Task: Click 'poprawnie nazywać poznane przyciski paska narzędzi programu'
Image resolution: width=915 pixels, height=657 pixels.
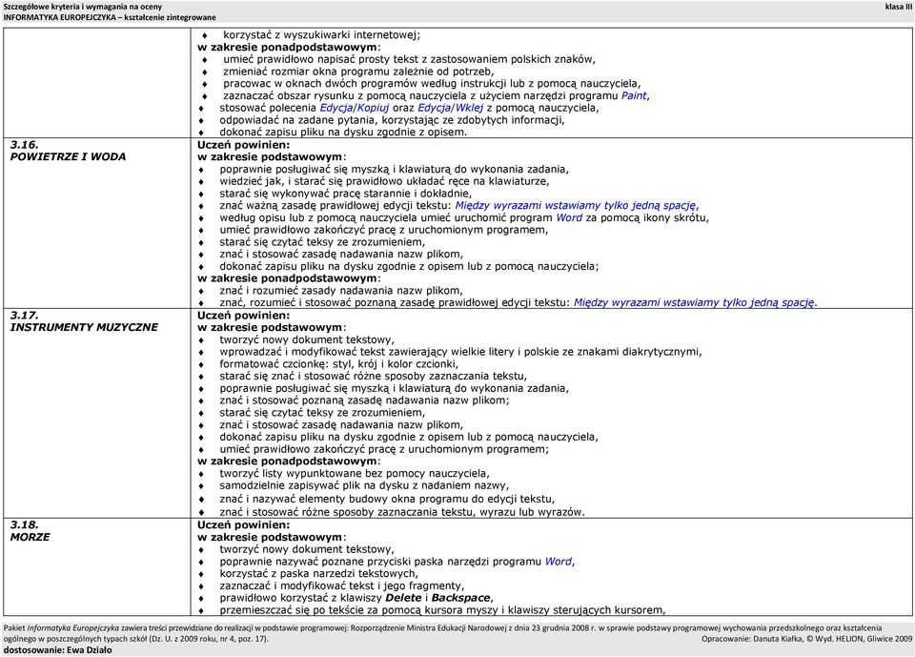Action: point(396,562)
